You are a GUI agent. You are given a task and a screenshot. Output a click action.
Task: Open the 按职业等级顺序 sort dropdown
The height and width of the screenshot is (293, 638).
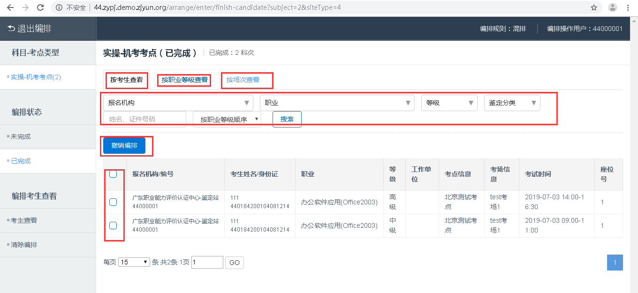[x=227, y=119]
